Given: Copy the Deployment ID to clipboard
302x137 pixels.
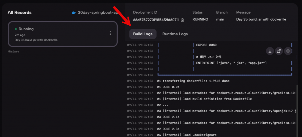Looking at the screenshot, I should [x=183, y=20].
